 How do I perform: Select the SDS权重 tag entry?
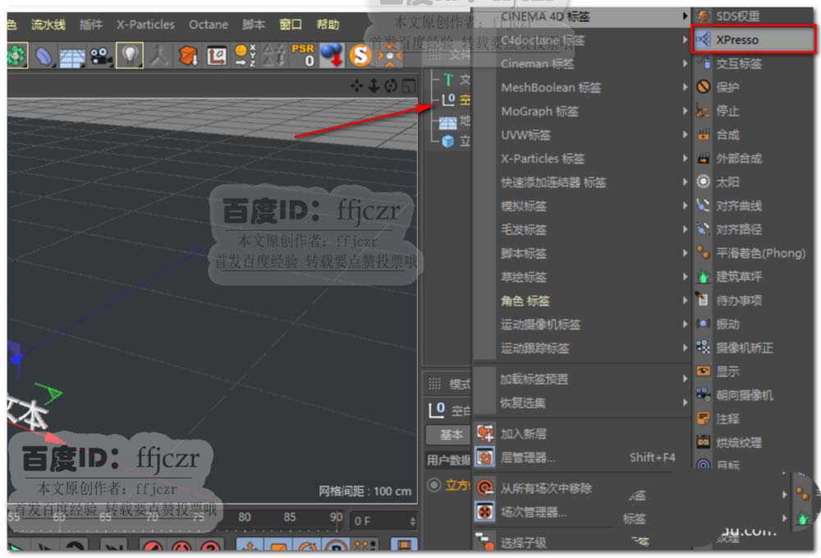tap(753, 16)
